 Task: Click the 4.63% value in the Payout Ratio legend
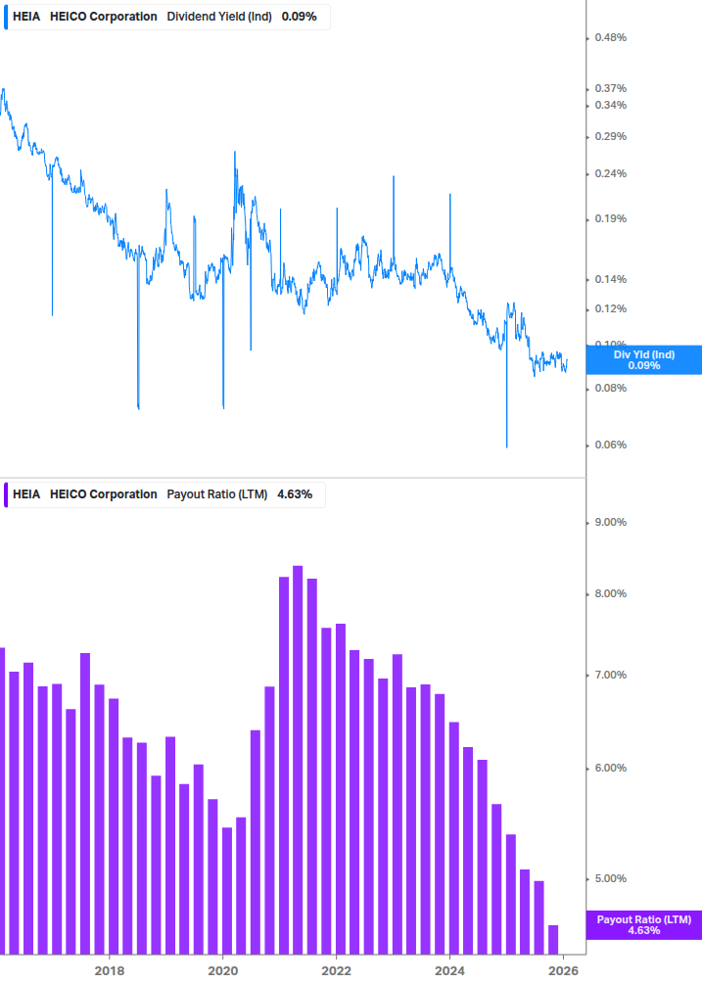tap(295, 494)
